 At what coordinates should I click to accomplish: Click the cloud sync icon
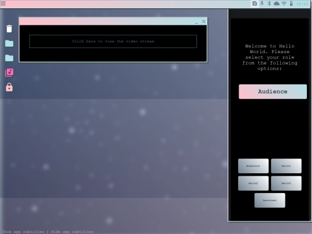(x=277, y=3)
